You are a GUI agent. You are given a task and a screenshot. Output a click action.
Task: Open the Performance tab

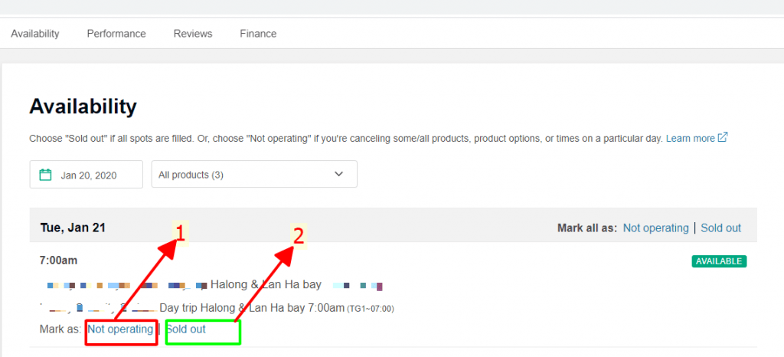(116, 34)
